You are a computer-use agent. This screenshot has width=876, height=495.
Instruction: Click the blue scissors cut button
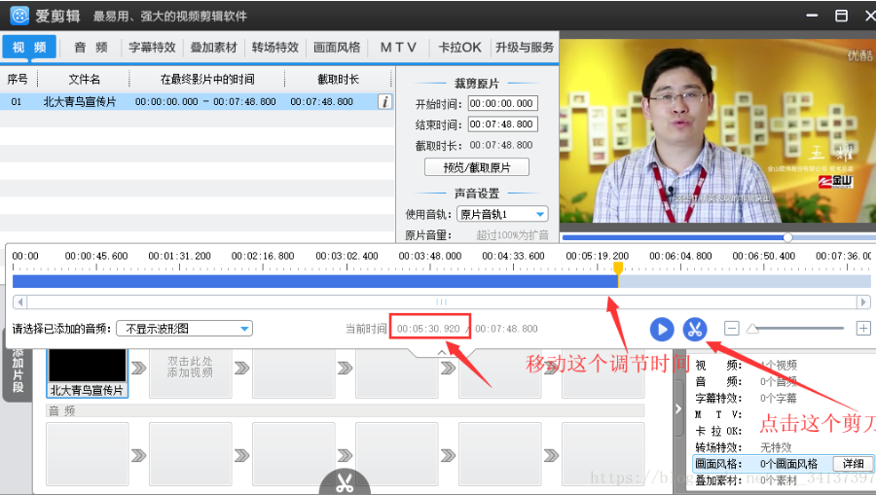click(694, 330)
